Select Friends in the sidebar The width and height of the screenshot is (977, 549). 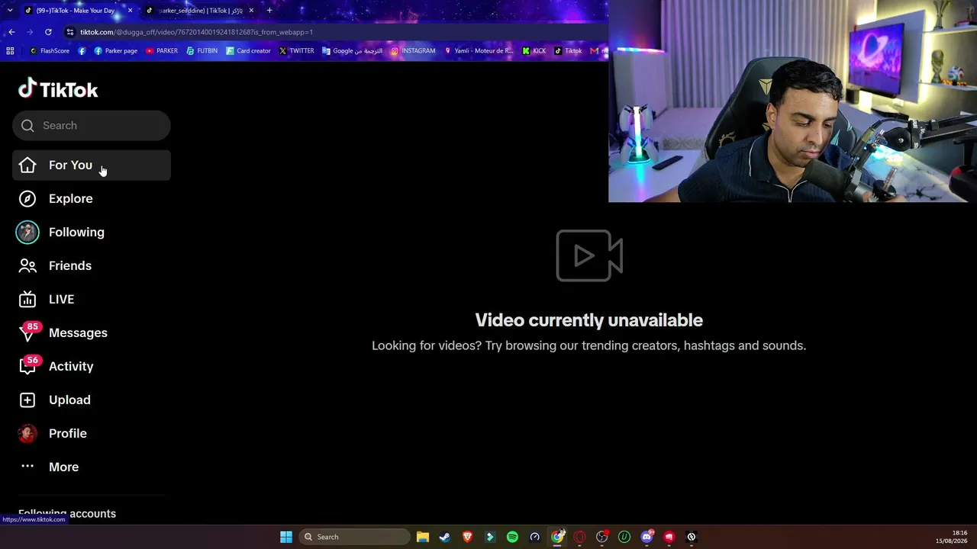(92, 266)
